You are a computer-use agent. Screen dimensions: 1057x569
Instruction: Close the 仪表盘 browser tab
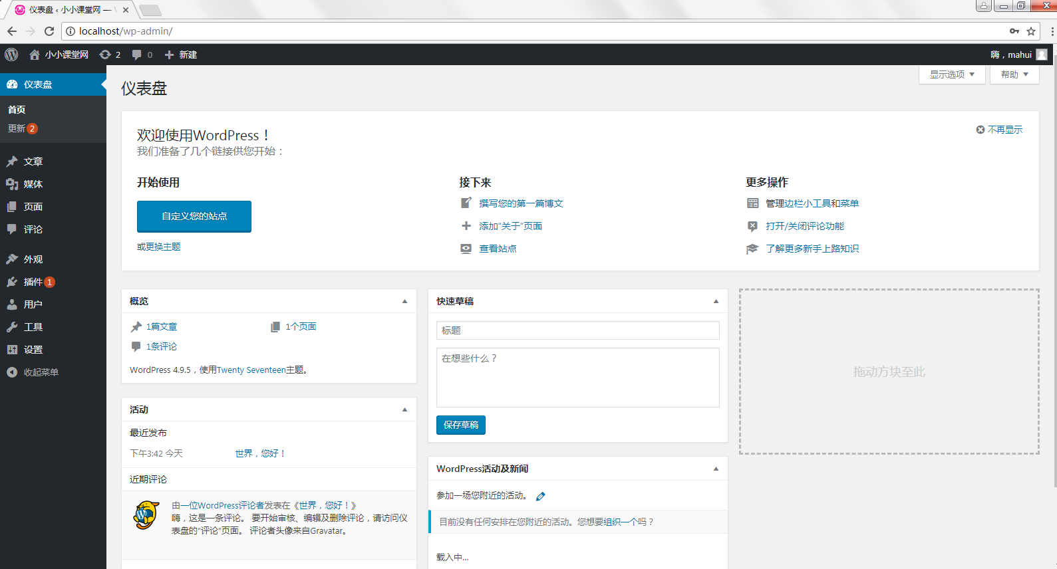tap(126, 10)
